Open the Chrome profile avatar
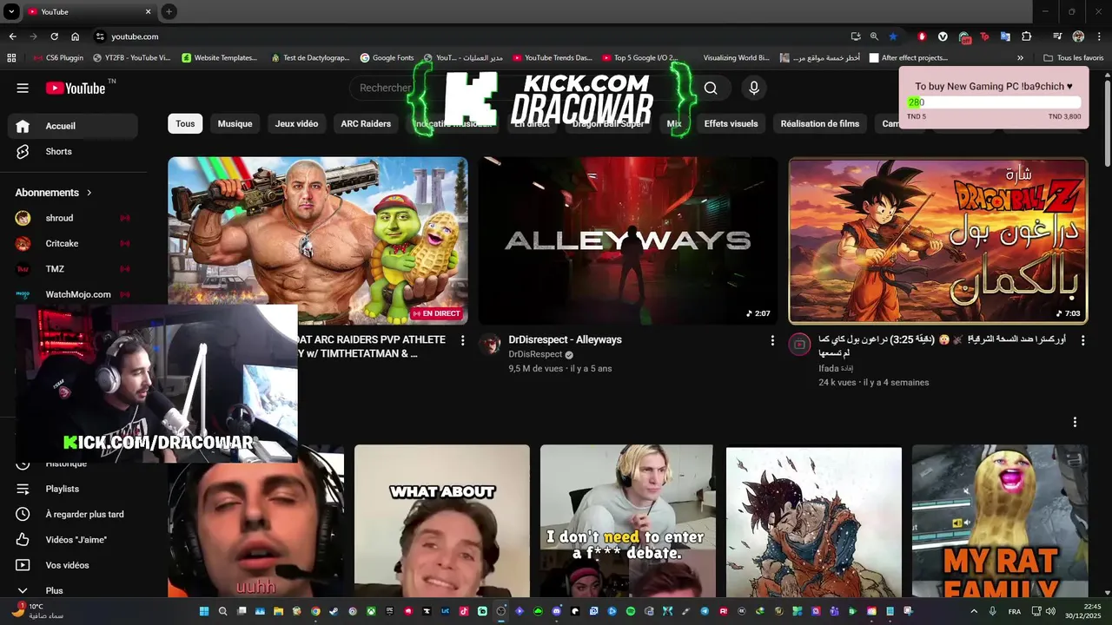Screen dimensions: 1112x625 point(1078,36)
